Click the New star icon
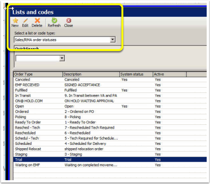 (15, 20)
